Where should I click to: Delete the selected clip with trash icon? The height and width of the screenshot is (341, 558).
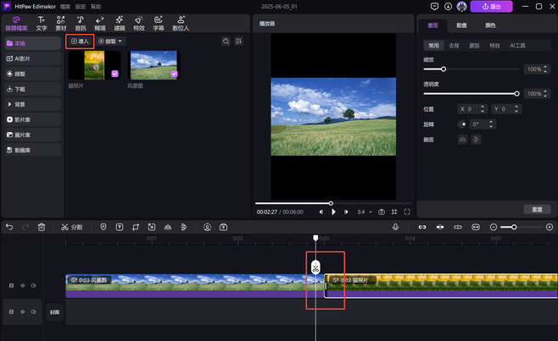point(41,227)
